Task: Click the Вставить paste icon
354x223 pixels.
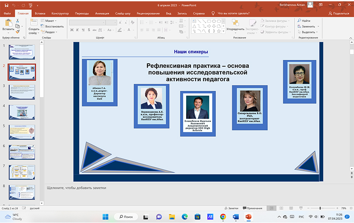Action: [8, 23]
